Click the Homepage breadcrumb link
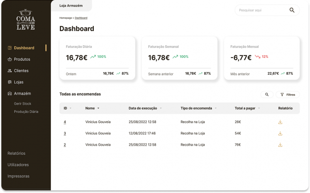310x193 pixels. pos(66,18)
